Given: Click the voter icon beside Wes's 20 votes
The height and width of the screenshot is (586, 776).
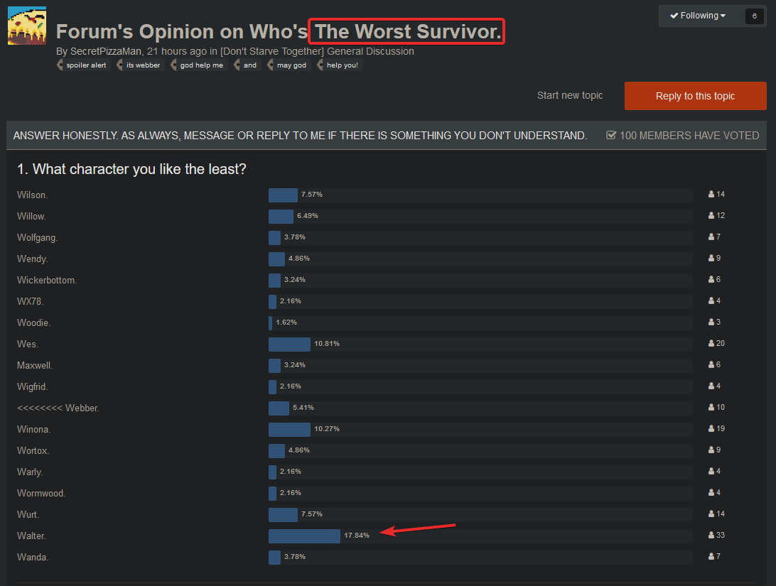Looking at the screenshot, I should pyautogui.click(x=711, y=343).
